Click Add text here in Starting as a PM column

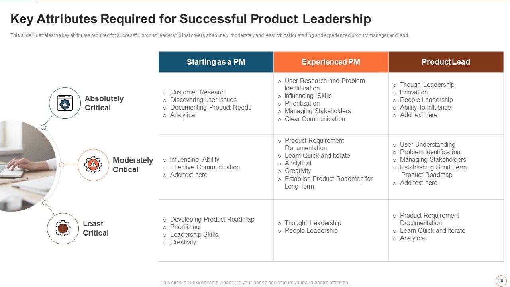188,175
